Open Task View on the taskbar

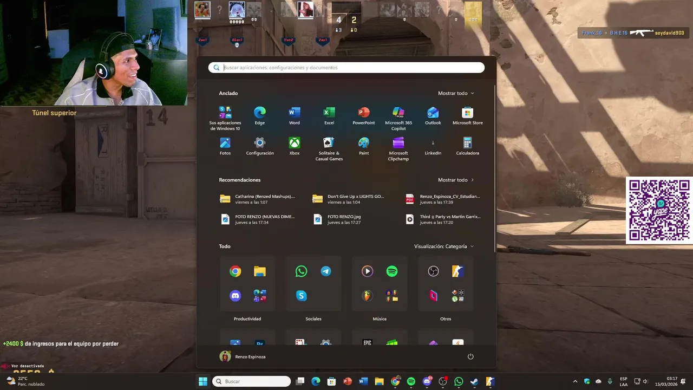(300, 381)
